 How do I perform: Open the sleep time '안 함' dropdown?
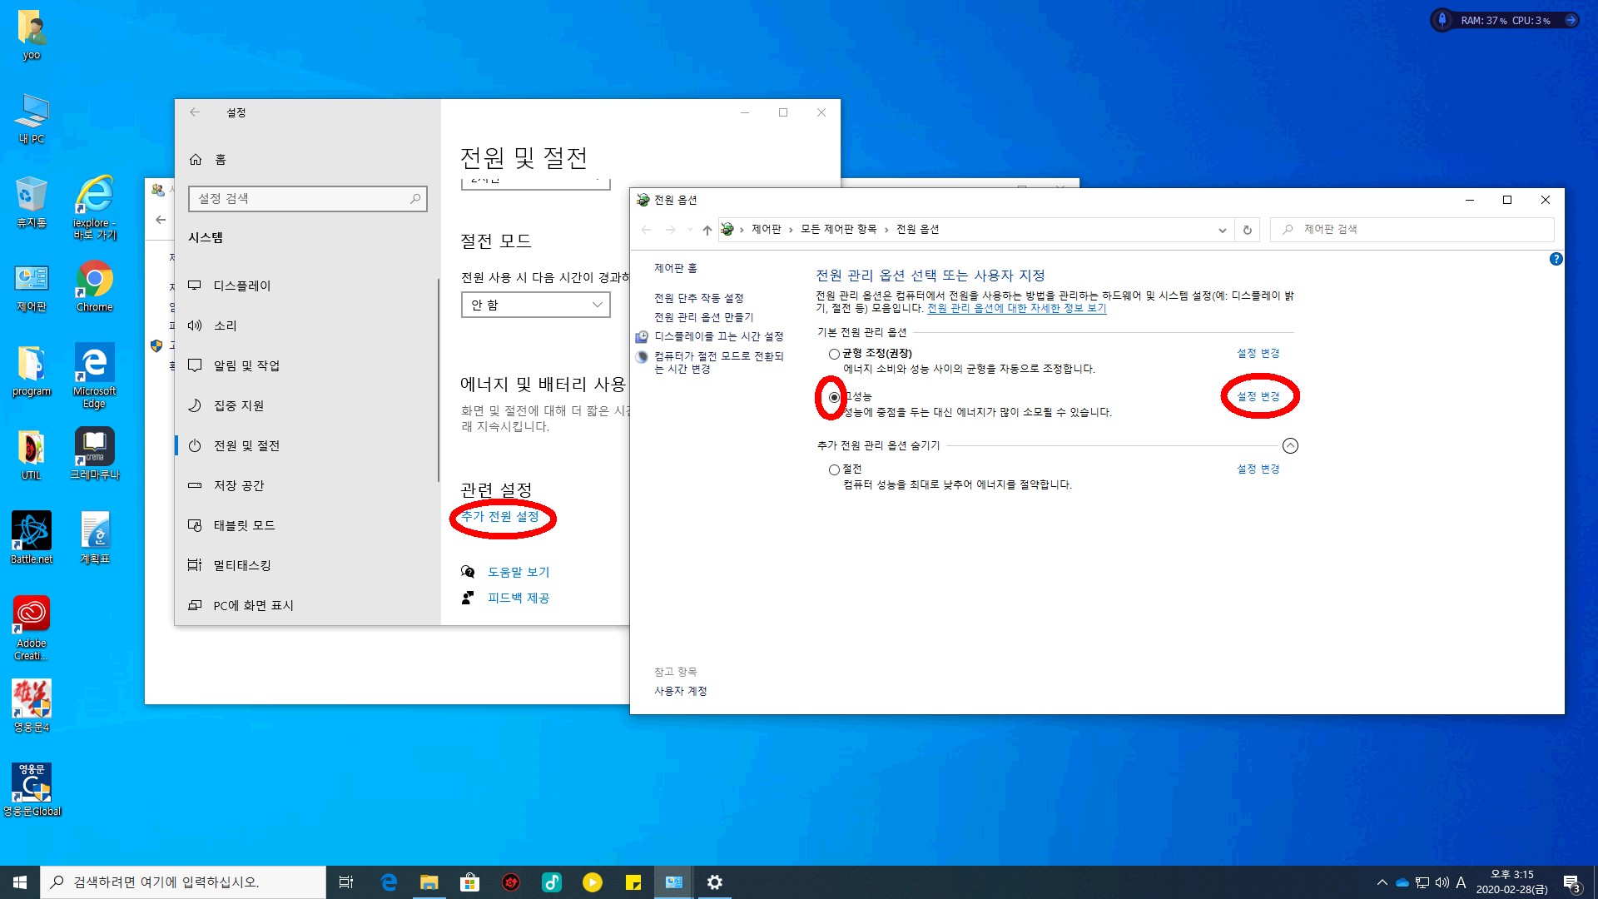(535, 305)
